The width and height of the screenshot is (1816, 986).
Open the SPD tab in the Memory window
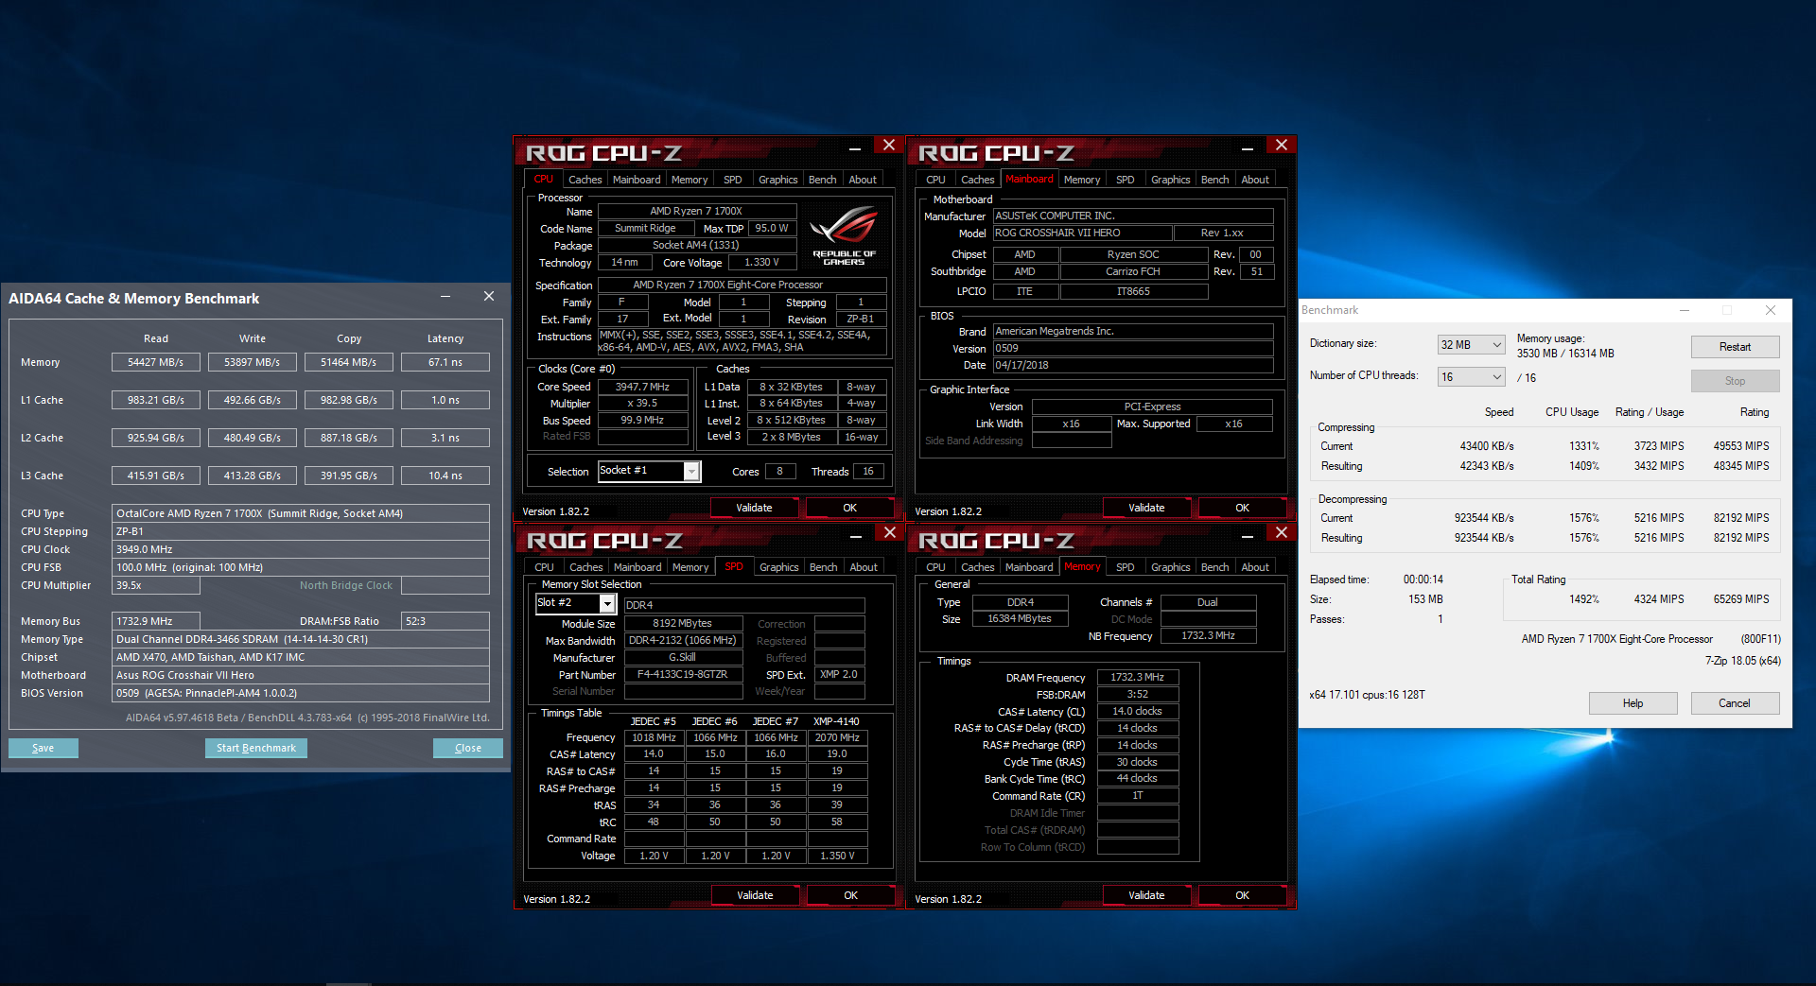point(1125,566)
